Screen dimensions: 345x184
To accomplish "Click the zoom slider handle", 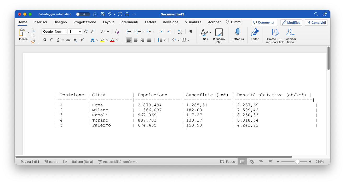I will (x=297, y=162).
